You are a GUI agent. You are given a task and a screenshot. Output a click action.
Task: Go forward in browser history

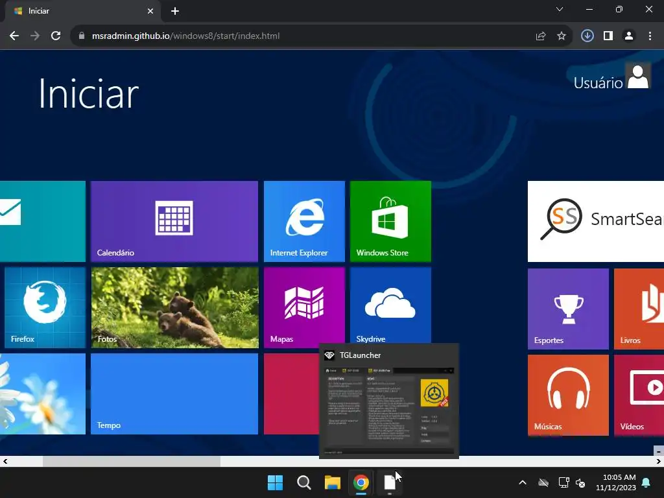[35, 36]
